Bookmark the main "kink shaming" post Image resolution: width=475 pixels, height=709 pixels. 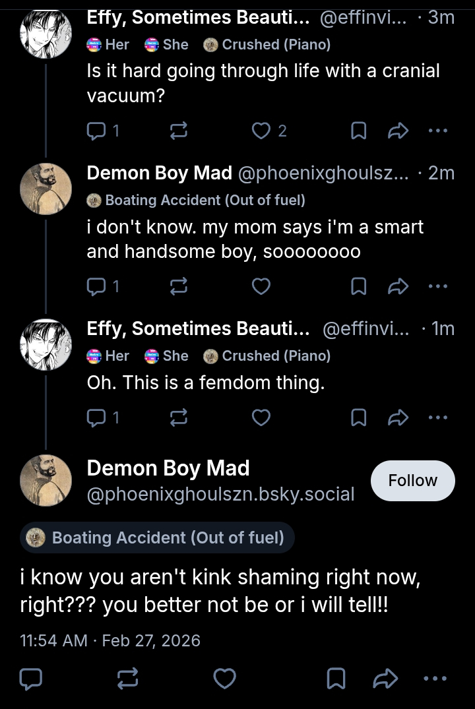tap(336, 678)
